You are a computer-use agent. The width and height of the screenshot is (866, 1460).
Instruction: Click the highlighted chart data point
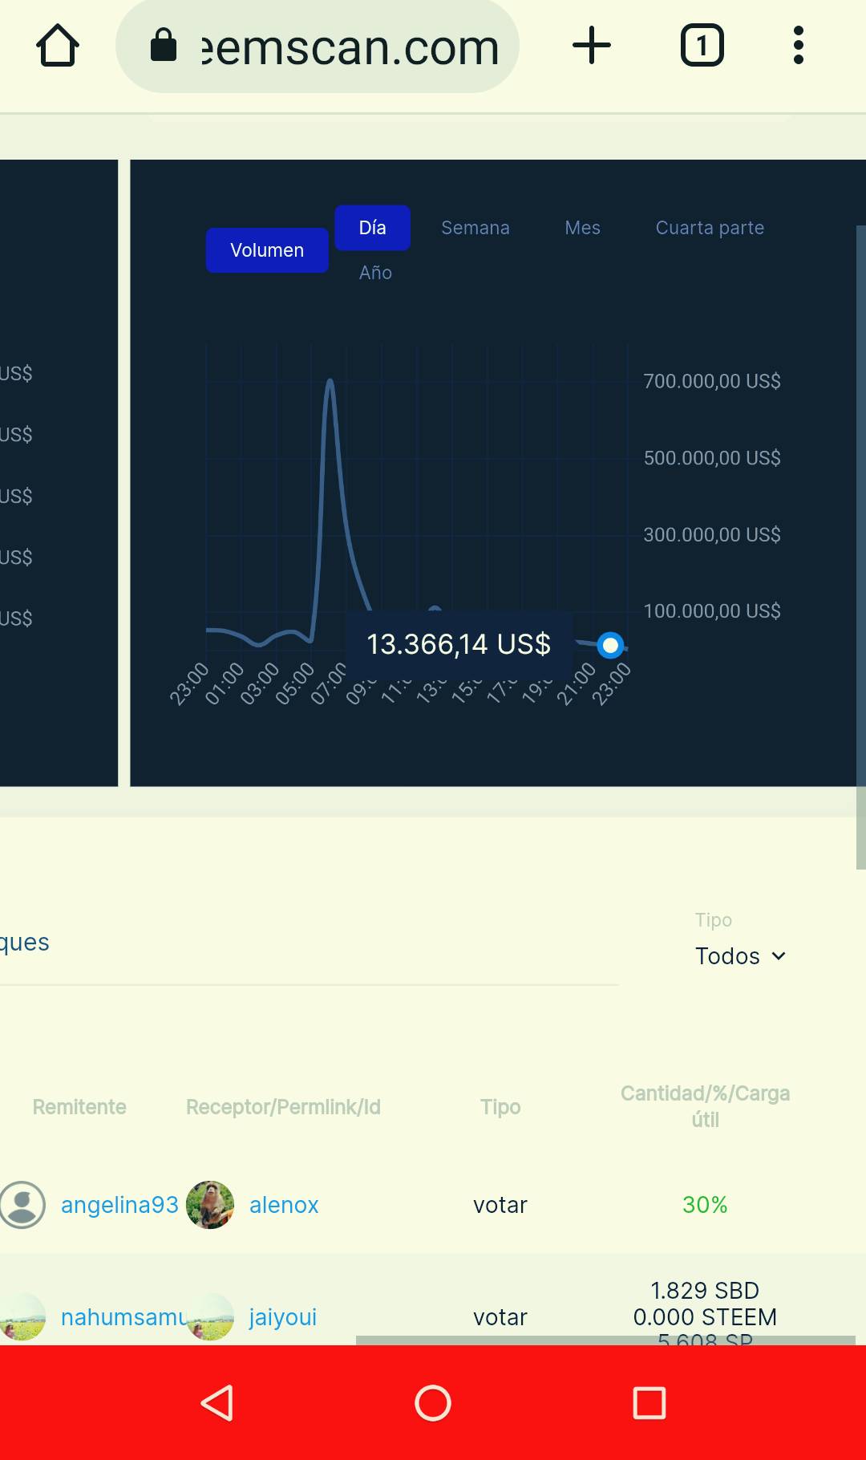point(610,645)
